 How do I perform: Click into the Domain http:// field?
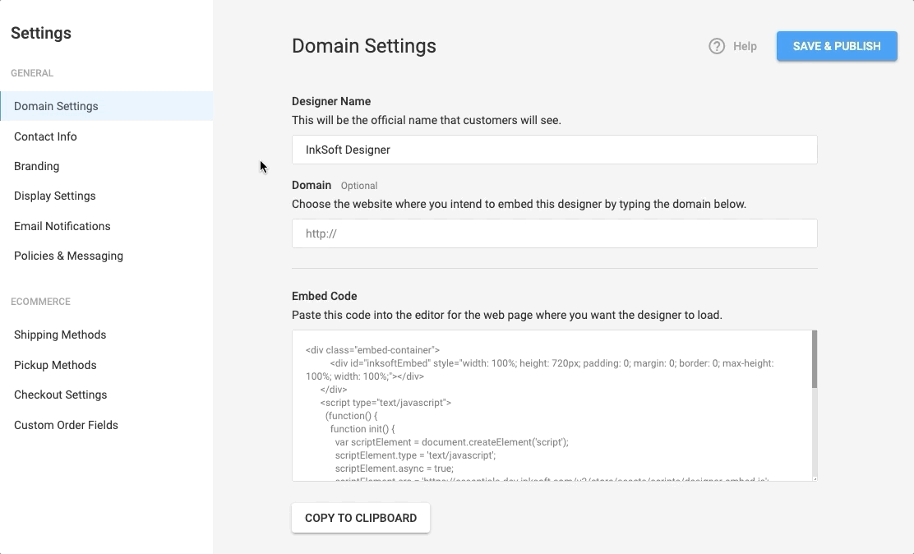point(554,233)
